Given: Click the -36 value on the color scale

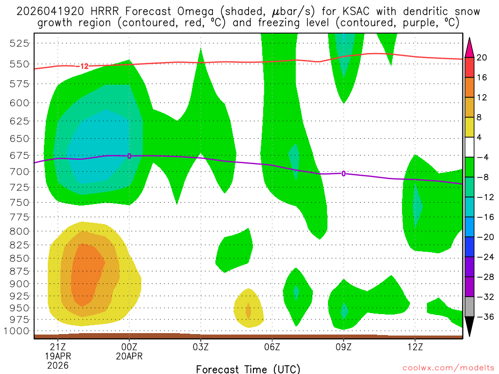Looking at the screenshot, I should pos(485,317).
